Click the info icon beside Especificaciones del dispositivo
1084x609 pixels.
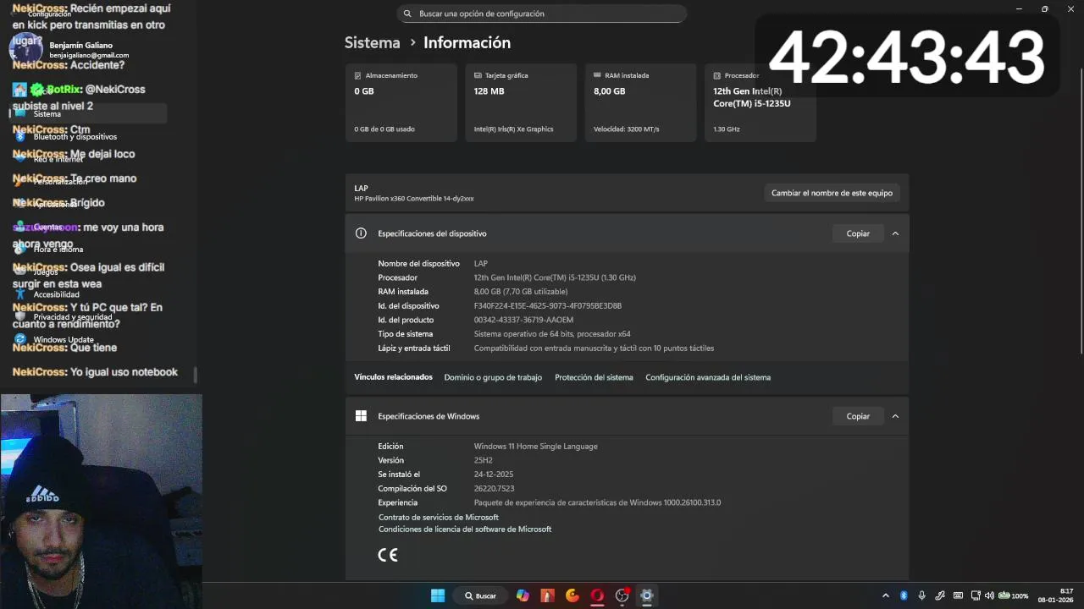click(361, 233)
